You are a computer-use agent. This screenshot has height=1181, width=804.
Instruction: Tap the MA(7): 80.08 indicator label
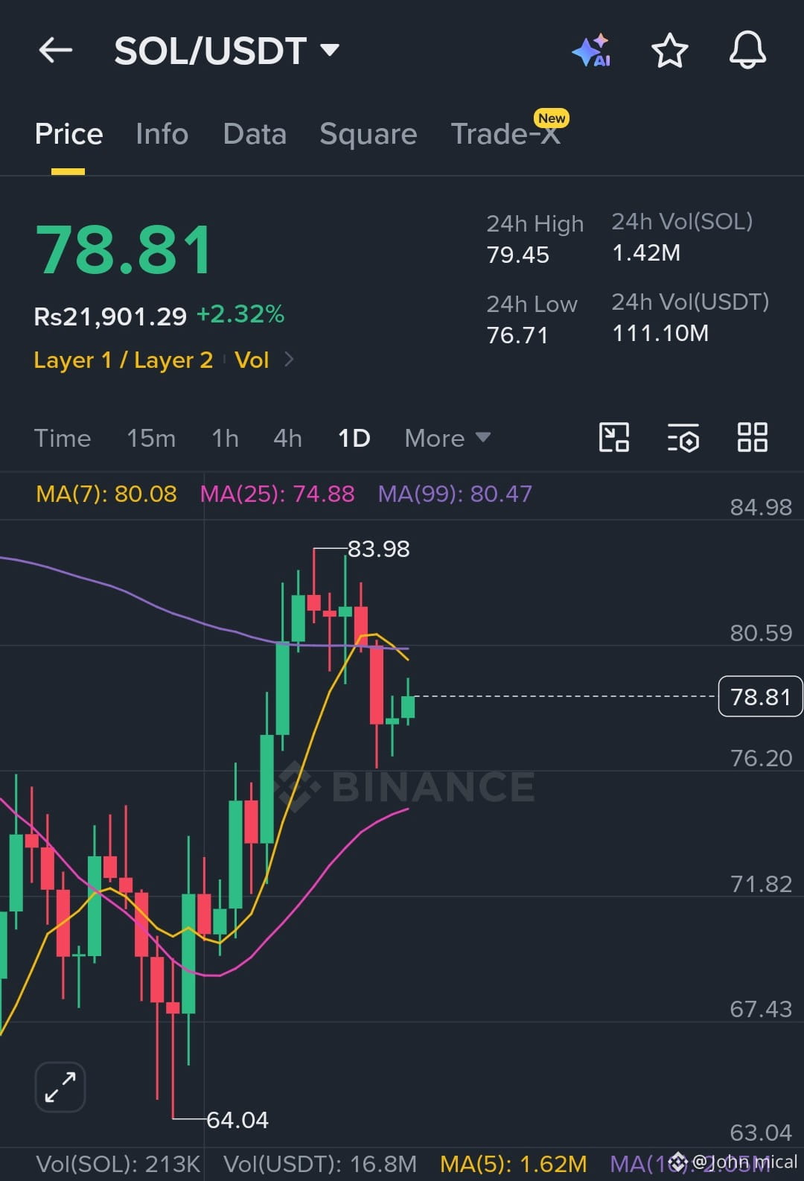pyautogui.click(x=106, y=494)
